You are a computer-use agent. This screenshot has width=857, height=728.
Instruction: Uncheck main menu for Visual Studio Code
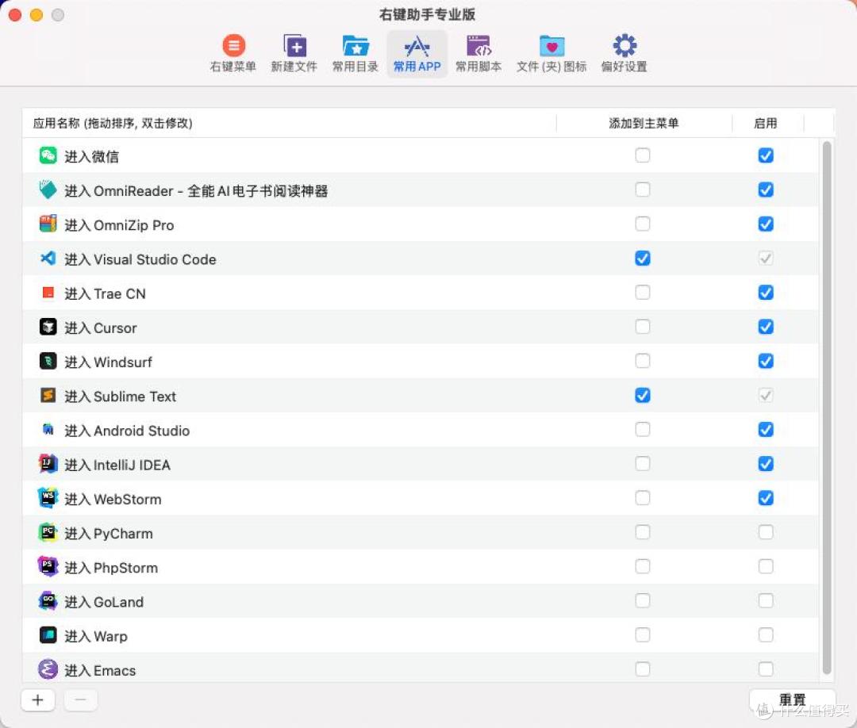643,258
